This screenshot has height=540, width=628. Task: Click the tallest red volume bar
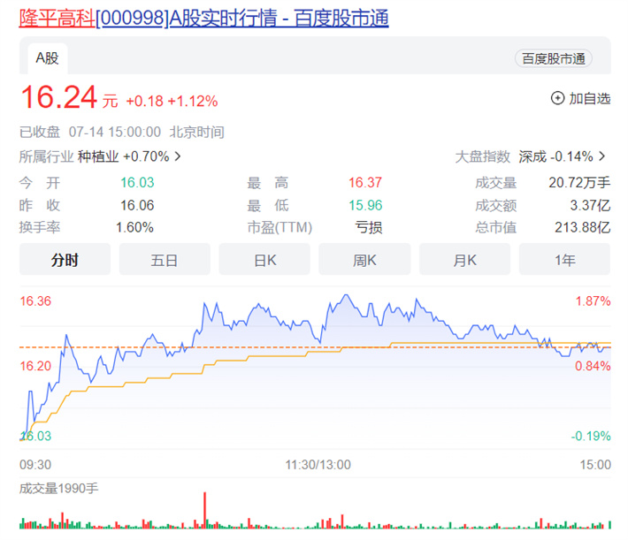(204, 511)
